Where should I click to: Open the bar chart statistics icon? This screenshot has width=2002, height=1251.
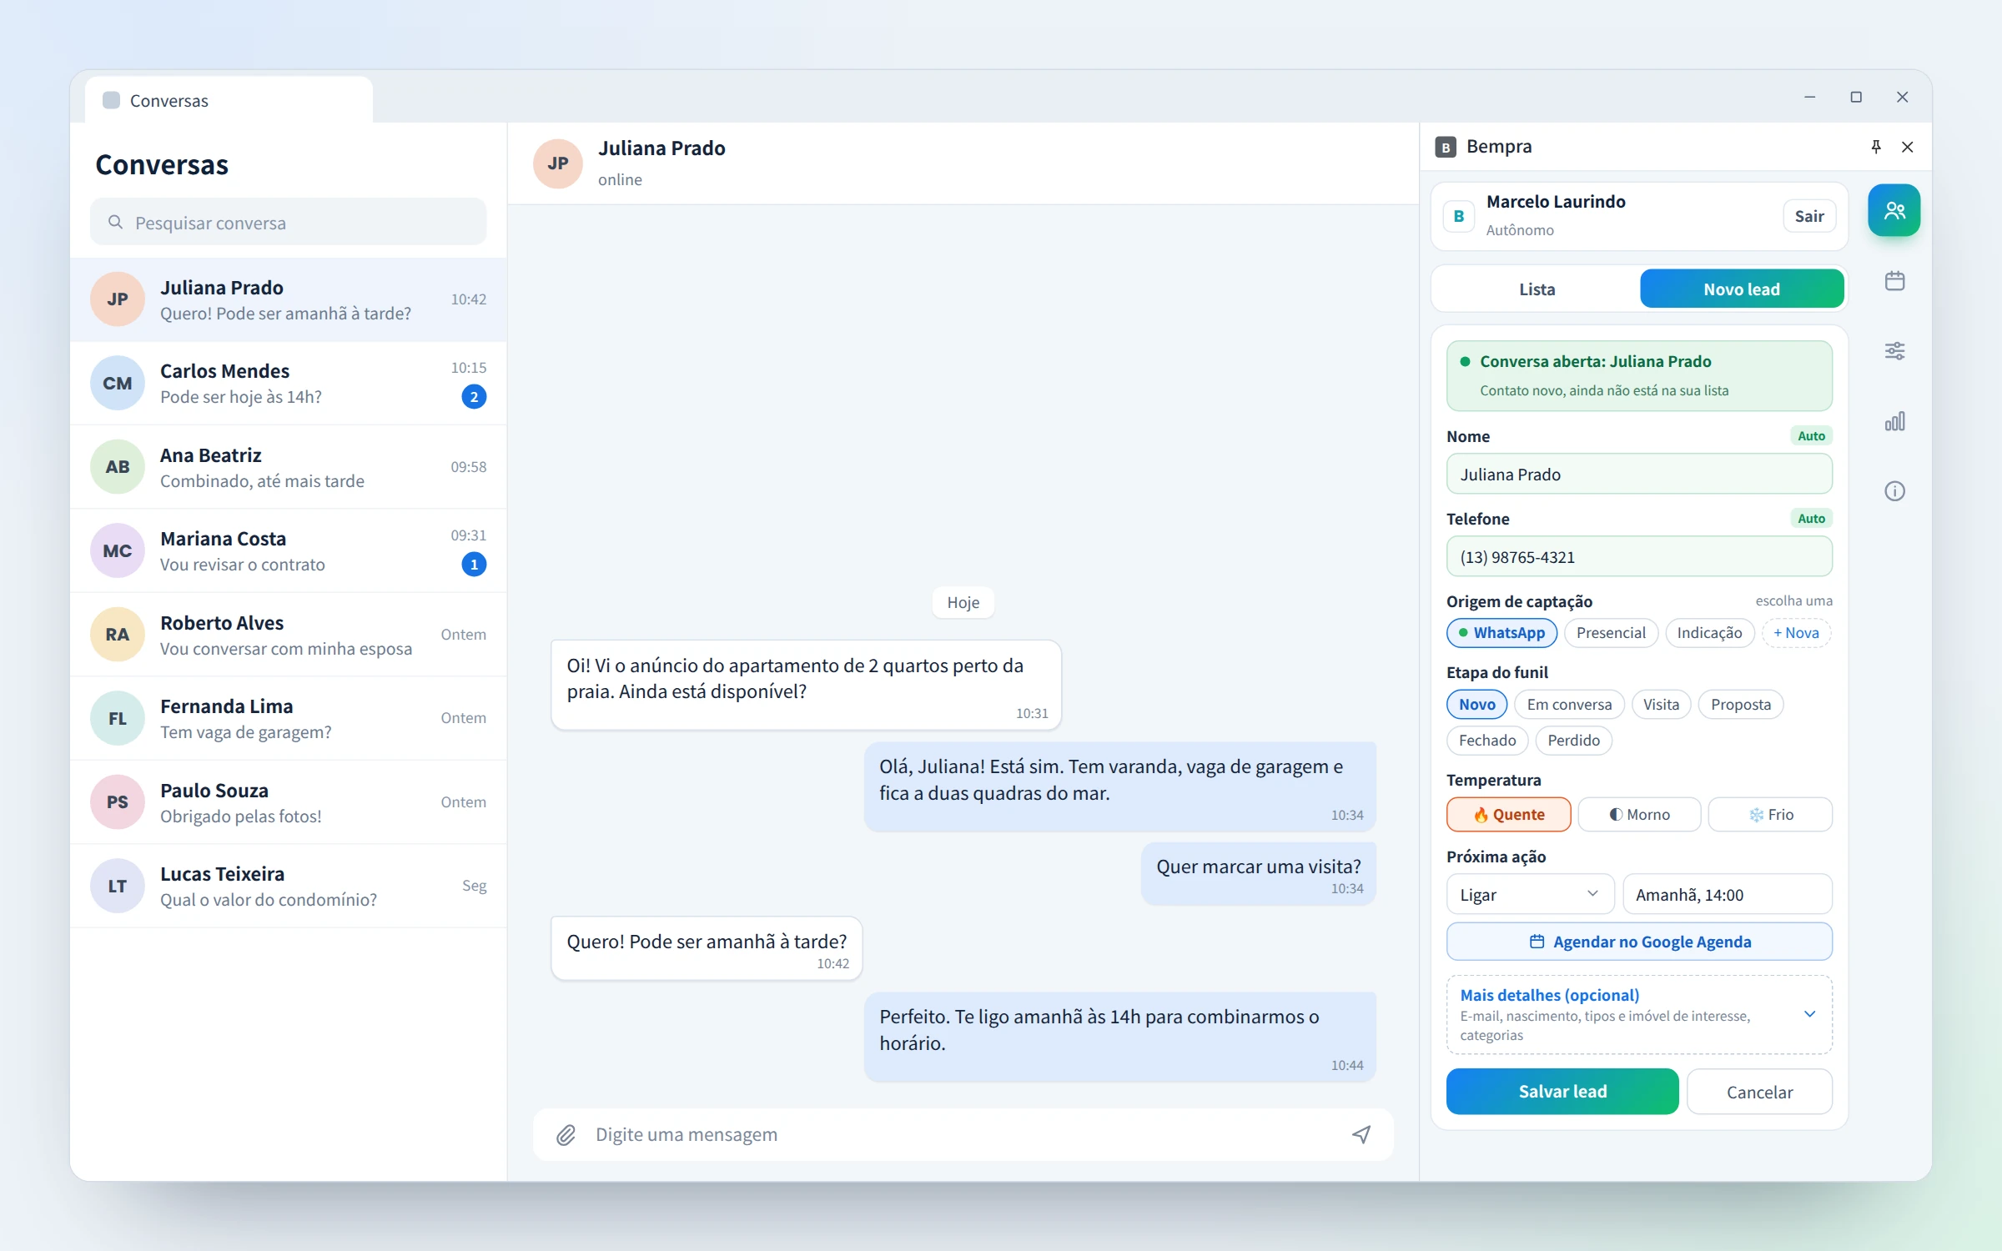coord(1894,421)
